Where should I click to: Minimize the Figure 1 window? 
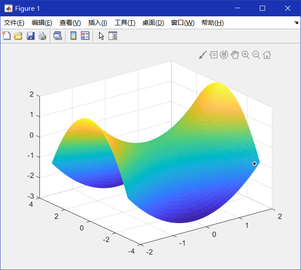[238, 8]
